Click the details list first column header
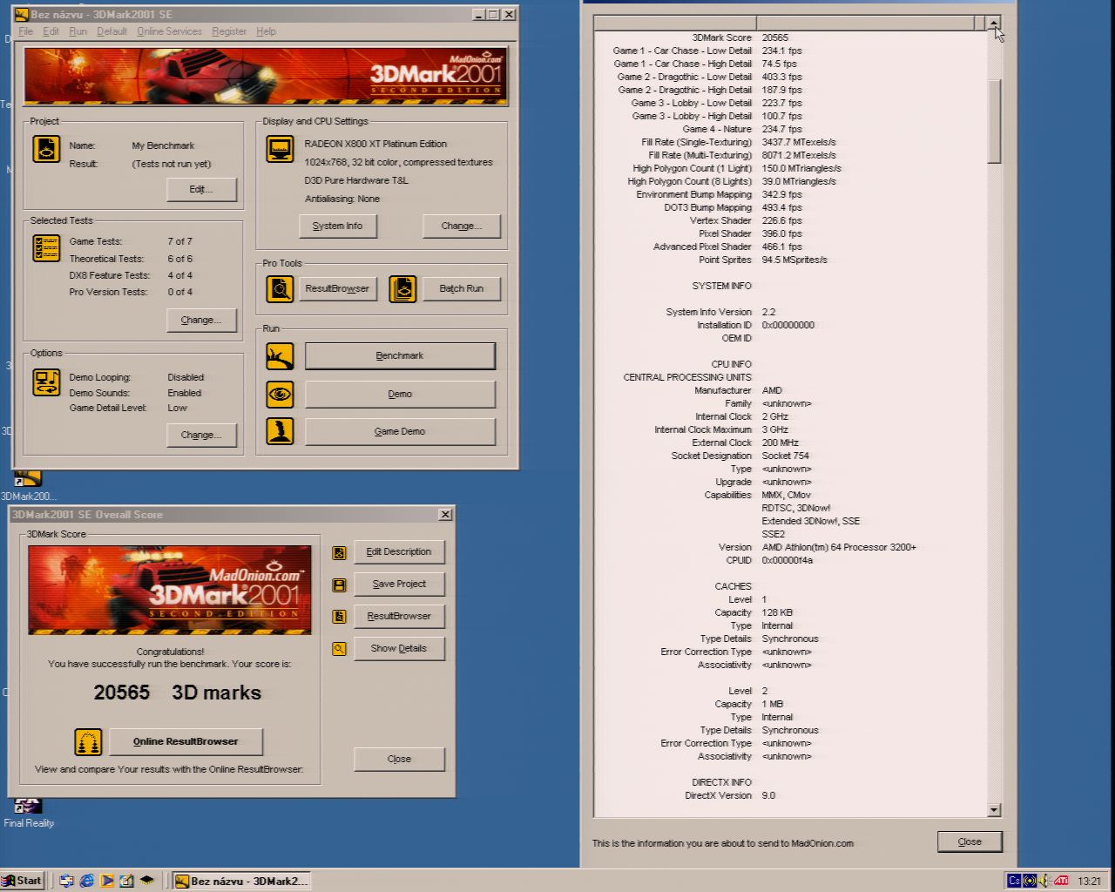The height and width of the screenshot is (892, 1115). tap(675, 23)
